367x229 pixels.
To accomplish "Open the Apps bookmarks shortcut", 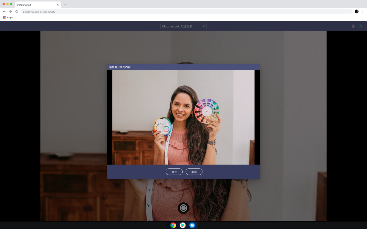I will [8, 17].
